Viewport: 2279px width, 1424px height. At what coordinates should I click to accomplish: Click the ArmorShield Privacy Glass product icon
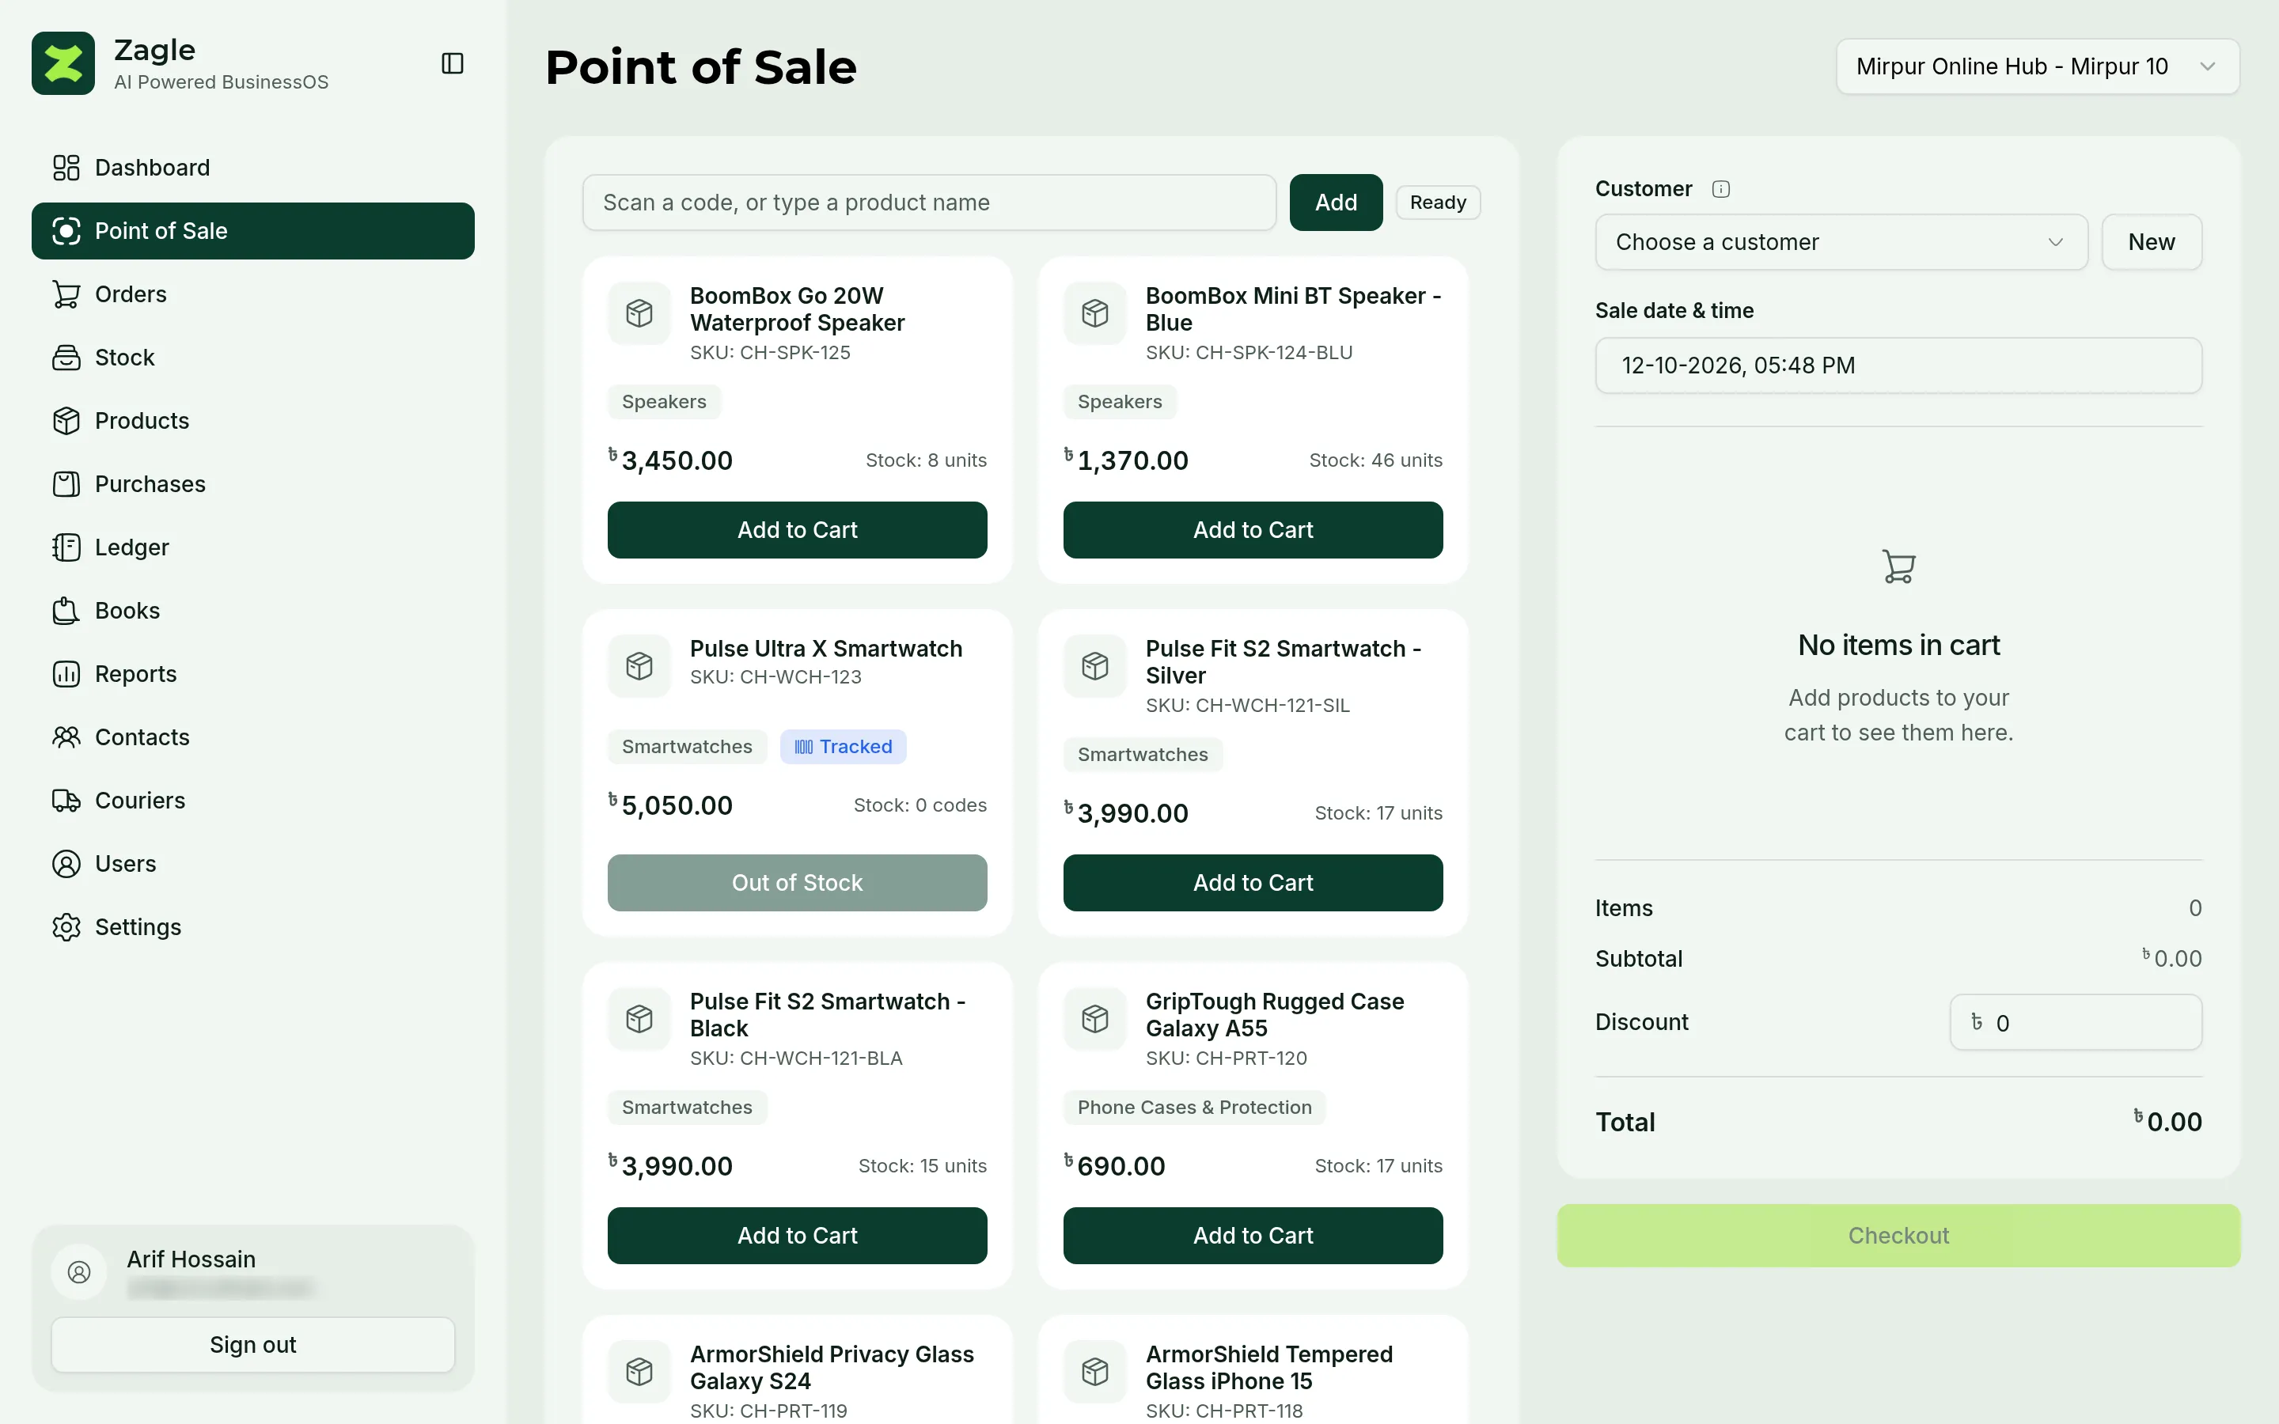(639, 1371)
